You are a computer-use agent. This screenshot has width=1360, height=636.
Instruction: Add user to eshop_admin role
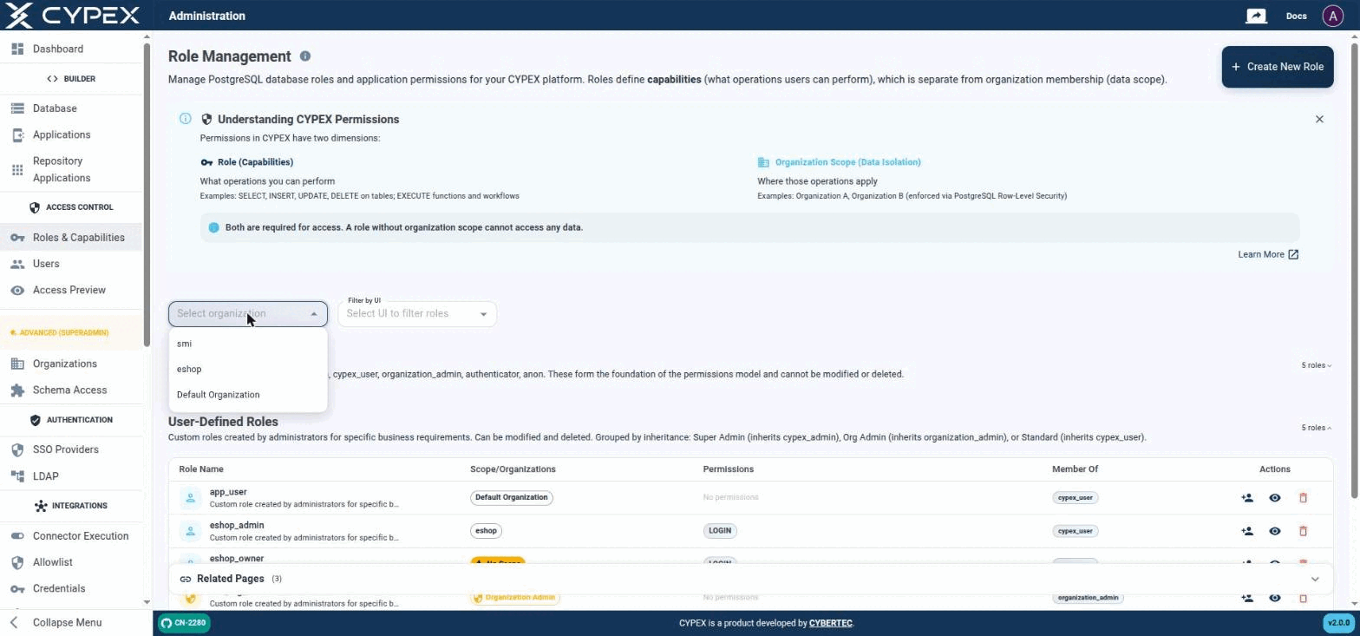point(1246,531)
